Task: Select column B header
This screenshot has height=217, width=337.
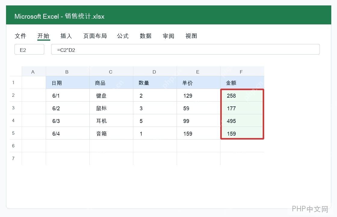Action: (68, 71)
